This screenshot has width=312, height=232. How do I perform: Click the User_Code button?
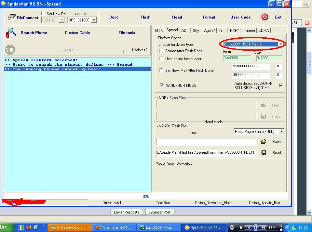[x=240, y=17]
